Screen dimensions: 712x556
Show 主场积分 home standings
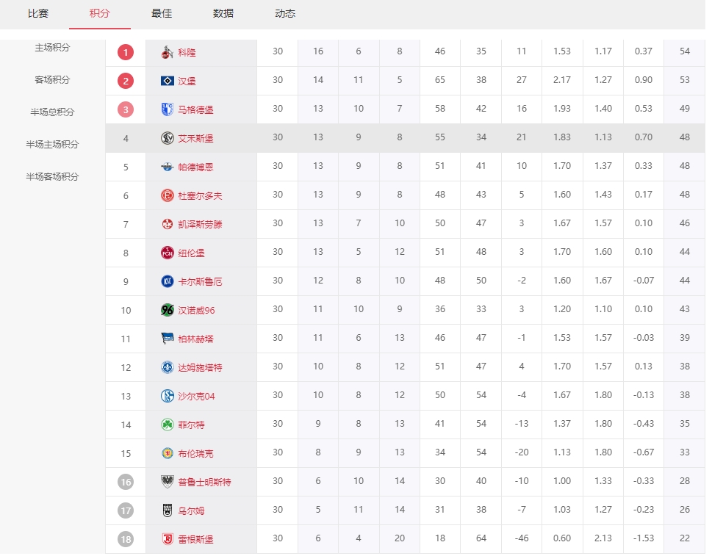[52, 48]
